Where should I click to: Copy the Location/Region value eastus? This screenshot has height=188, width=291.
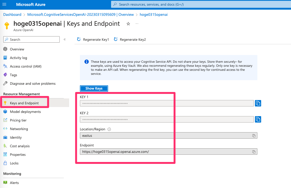[254, 136]
